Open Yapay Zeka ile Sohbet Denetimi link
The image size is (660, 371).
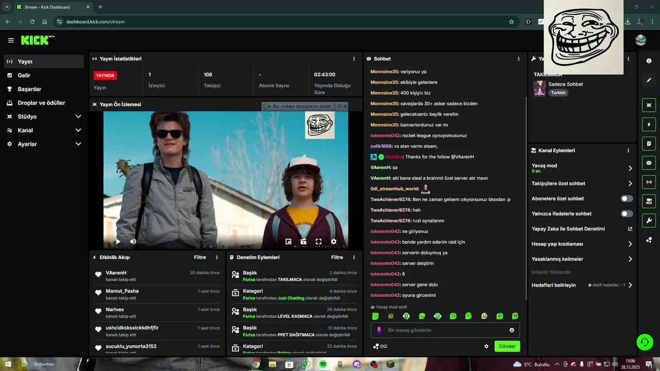582,229
